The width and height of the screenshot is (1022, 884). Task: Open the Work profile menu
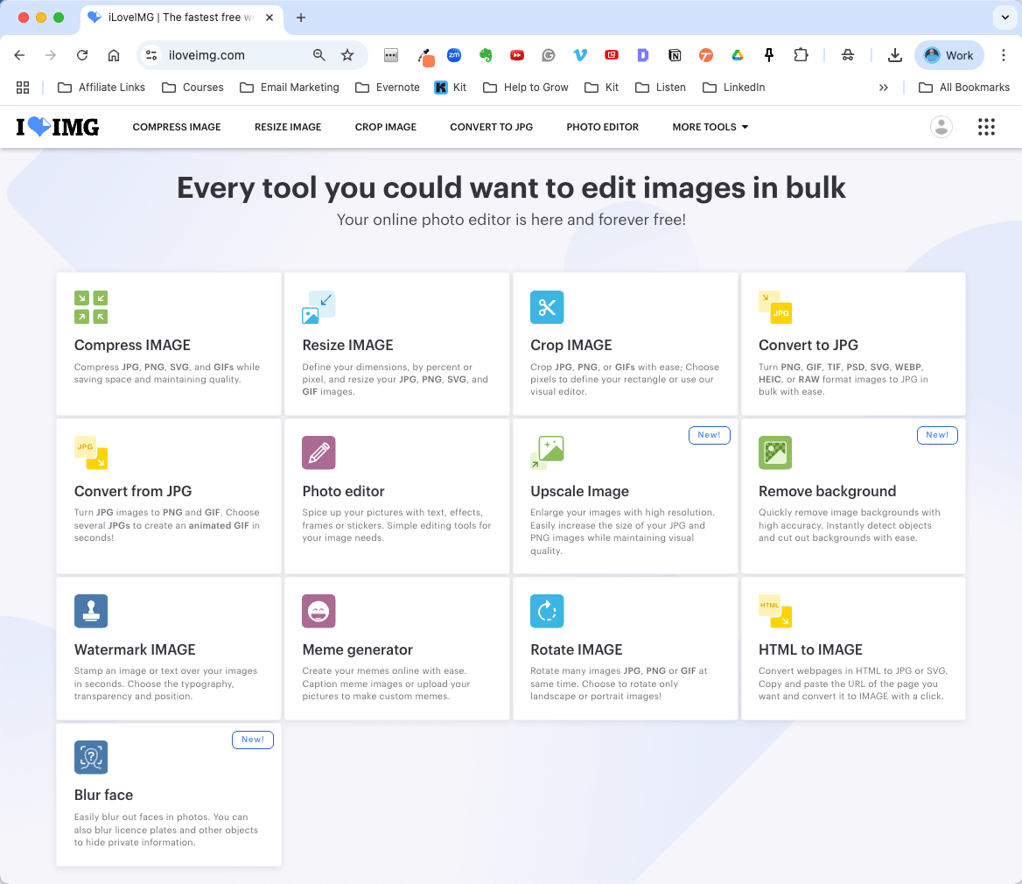tap(949, 55)
